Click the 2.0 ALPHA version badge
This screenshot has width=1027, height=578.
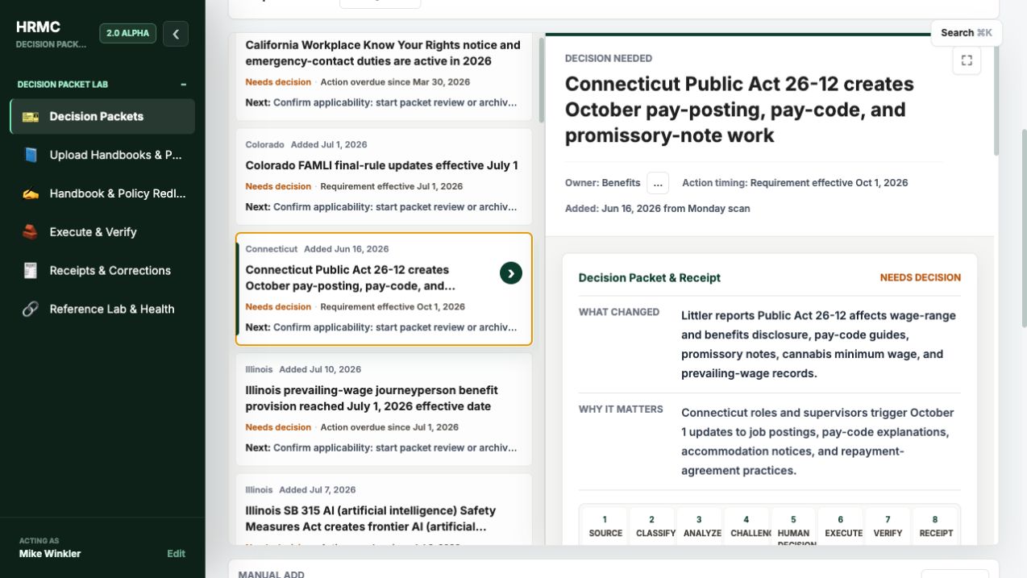point(127,33)
